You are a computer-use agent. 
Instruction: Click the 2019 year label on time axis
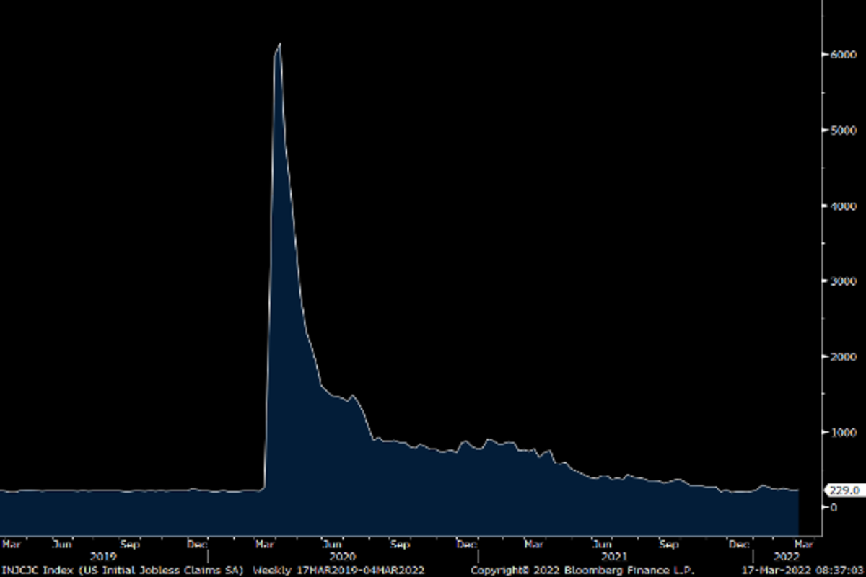103,557
